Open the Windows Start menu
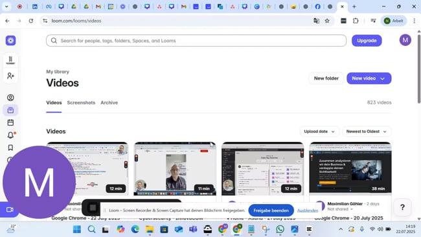 coord(77,229)
